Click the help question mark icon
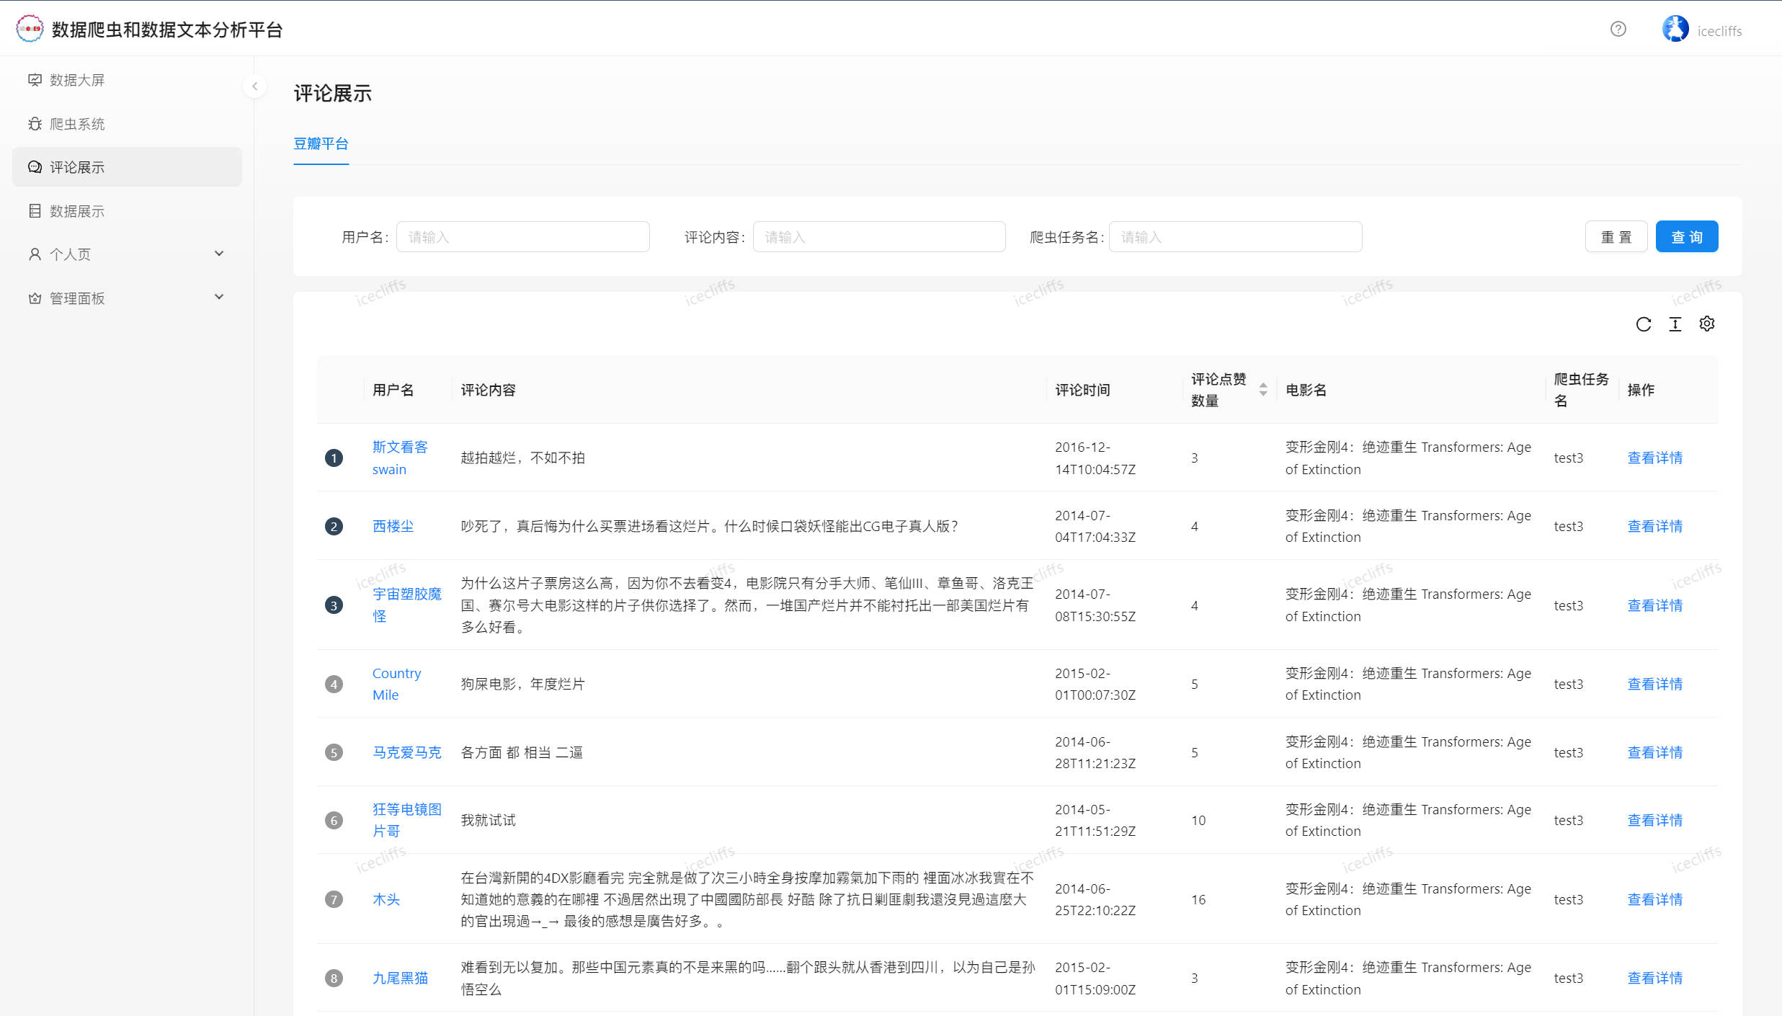The width and height of the screenshot is (1782, 1016). (1618, 30)
